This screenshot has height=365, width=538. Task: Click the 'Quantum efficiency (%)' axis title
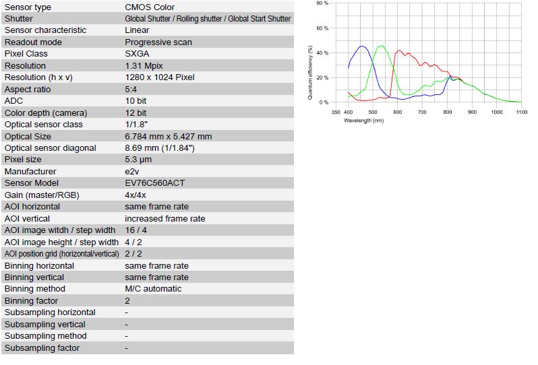310,72
